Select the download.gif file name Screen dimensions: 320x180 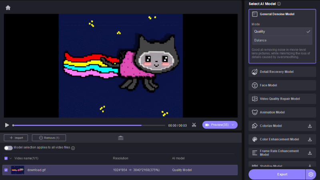pos(36,170)
